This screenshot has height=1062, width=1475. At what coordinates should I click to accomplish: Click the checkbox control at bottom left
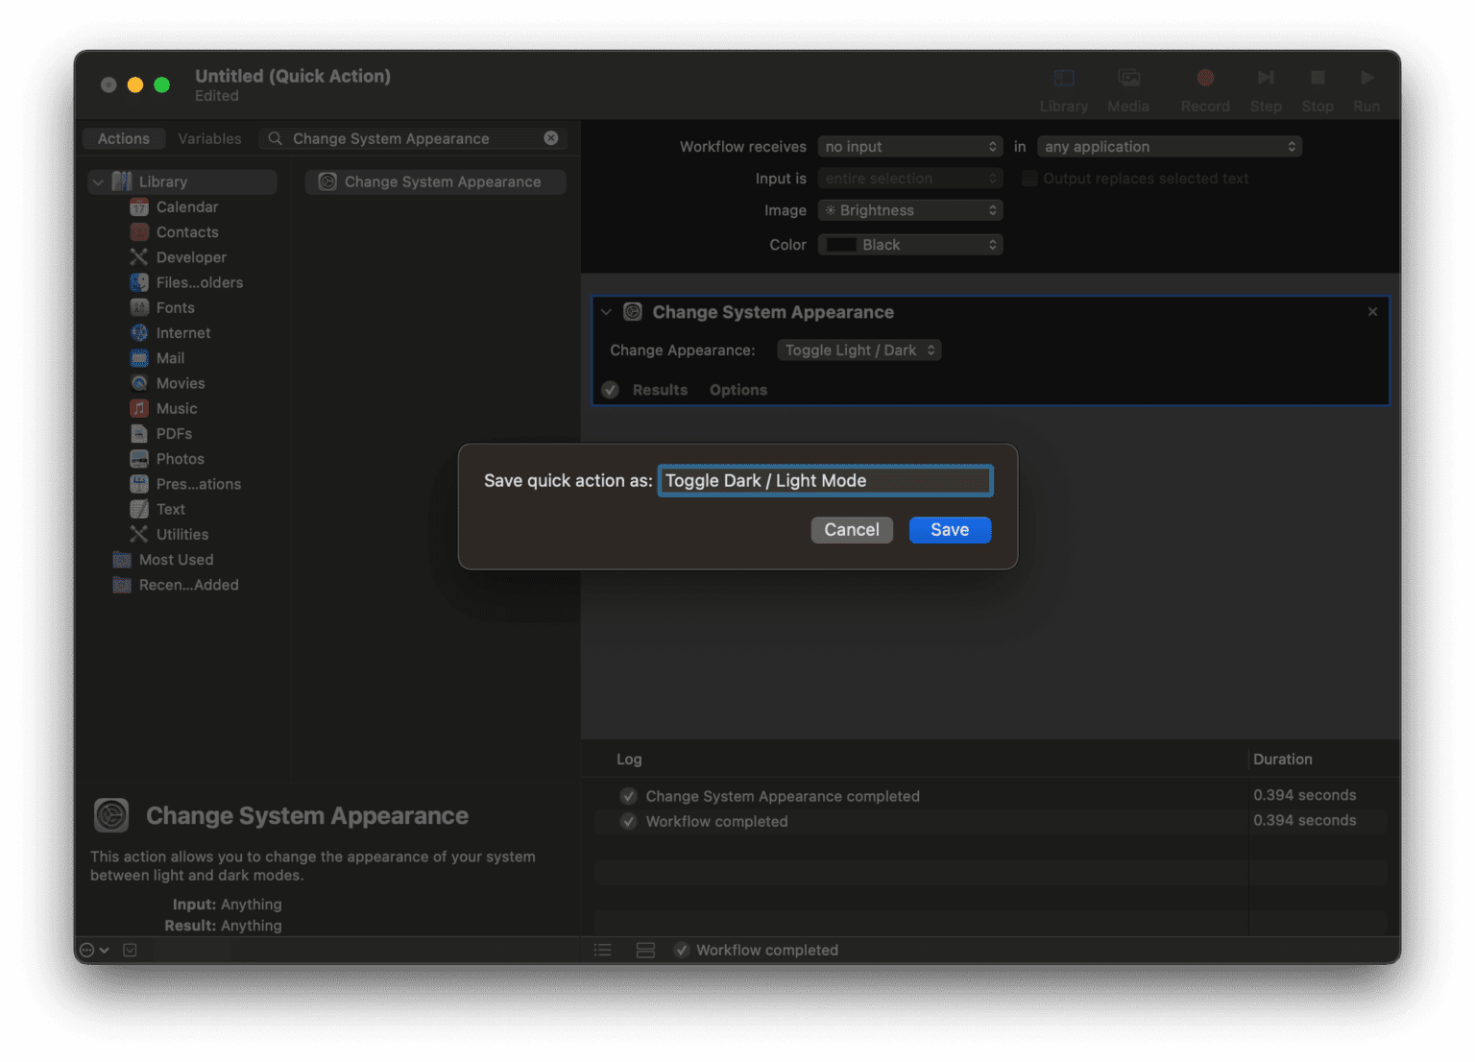click(x=129, y=950)
